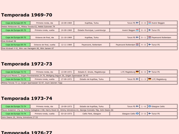Click venue 'Celtic Park, Glasgow'
This screenshot has width=179, height=134.
click(x=92, y=113)
